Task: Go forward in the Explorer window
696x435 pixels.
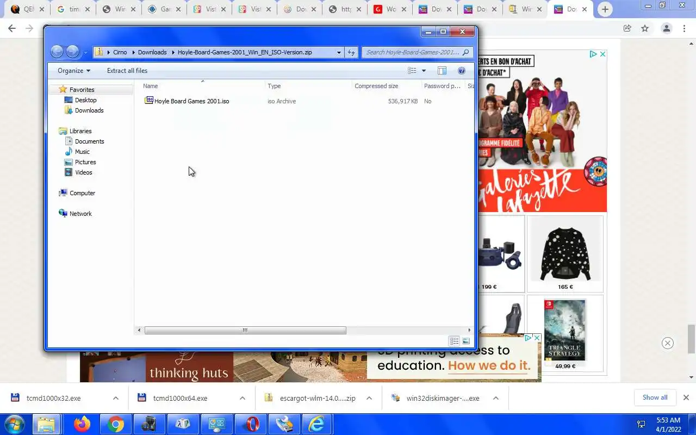Action: coord(72,52)
